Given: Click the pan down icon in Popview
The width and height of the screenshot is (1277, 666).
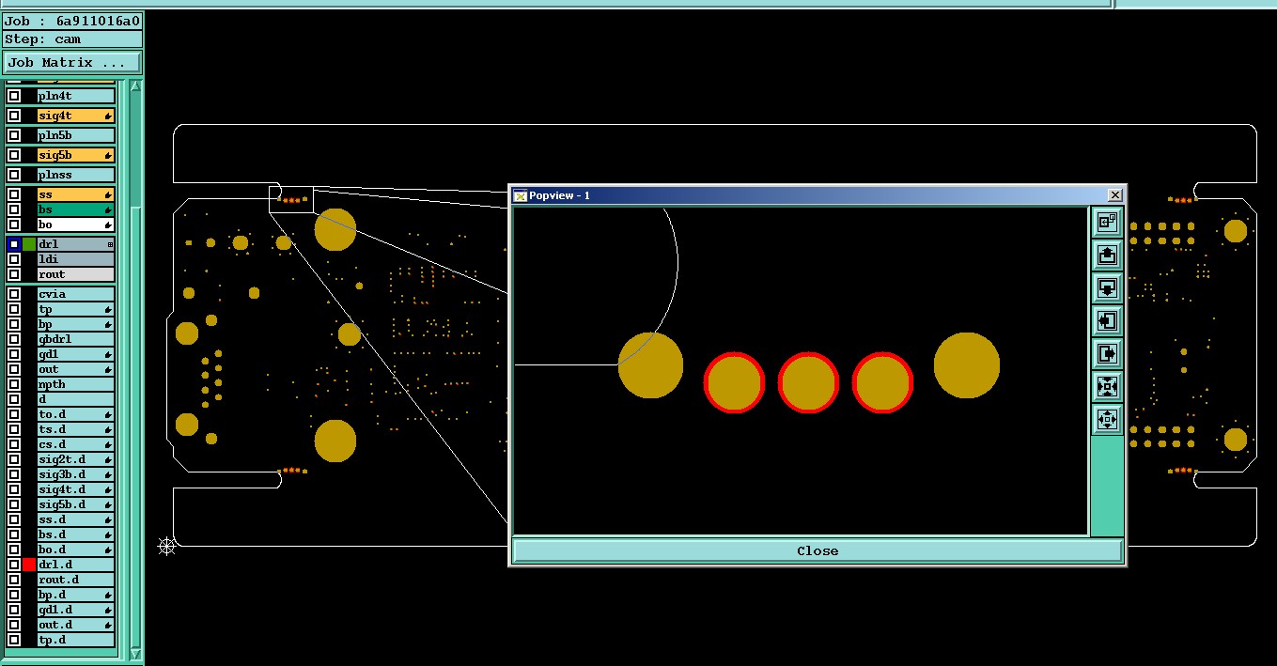Looking at the screenshot, I should click(x=1107, y=287).
